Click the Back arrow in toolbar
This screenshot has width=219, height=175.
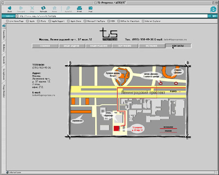click(10, 9)
